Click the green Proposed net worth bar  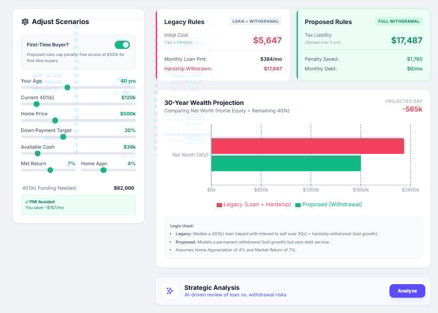tap(286, 163)
